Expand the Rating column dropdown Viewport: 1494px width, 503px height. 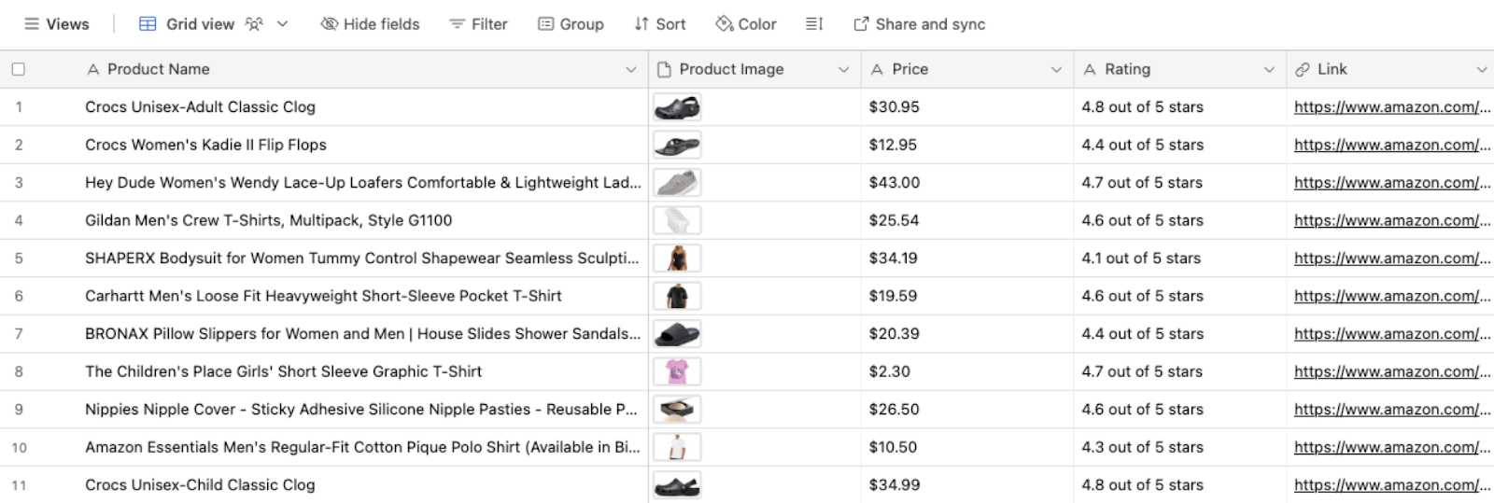click(x=1270, y=70)
